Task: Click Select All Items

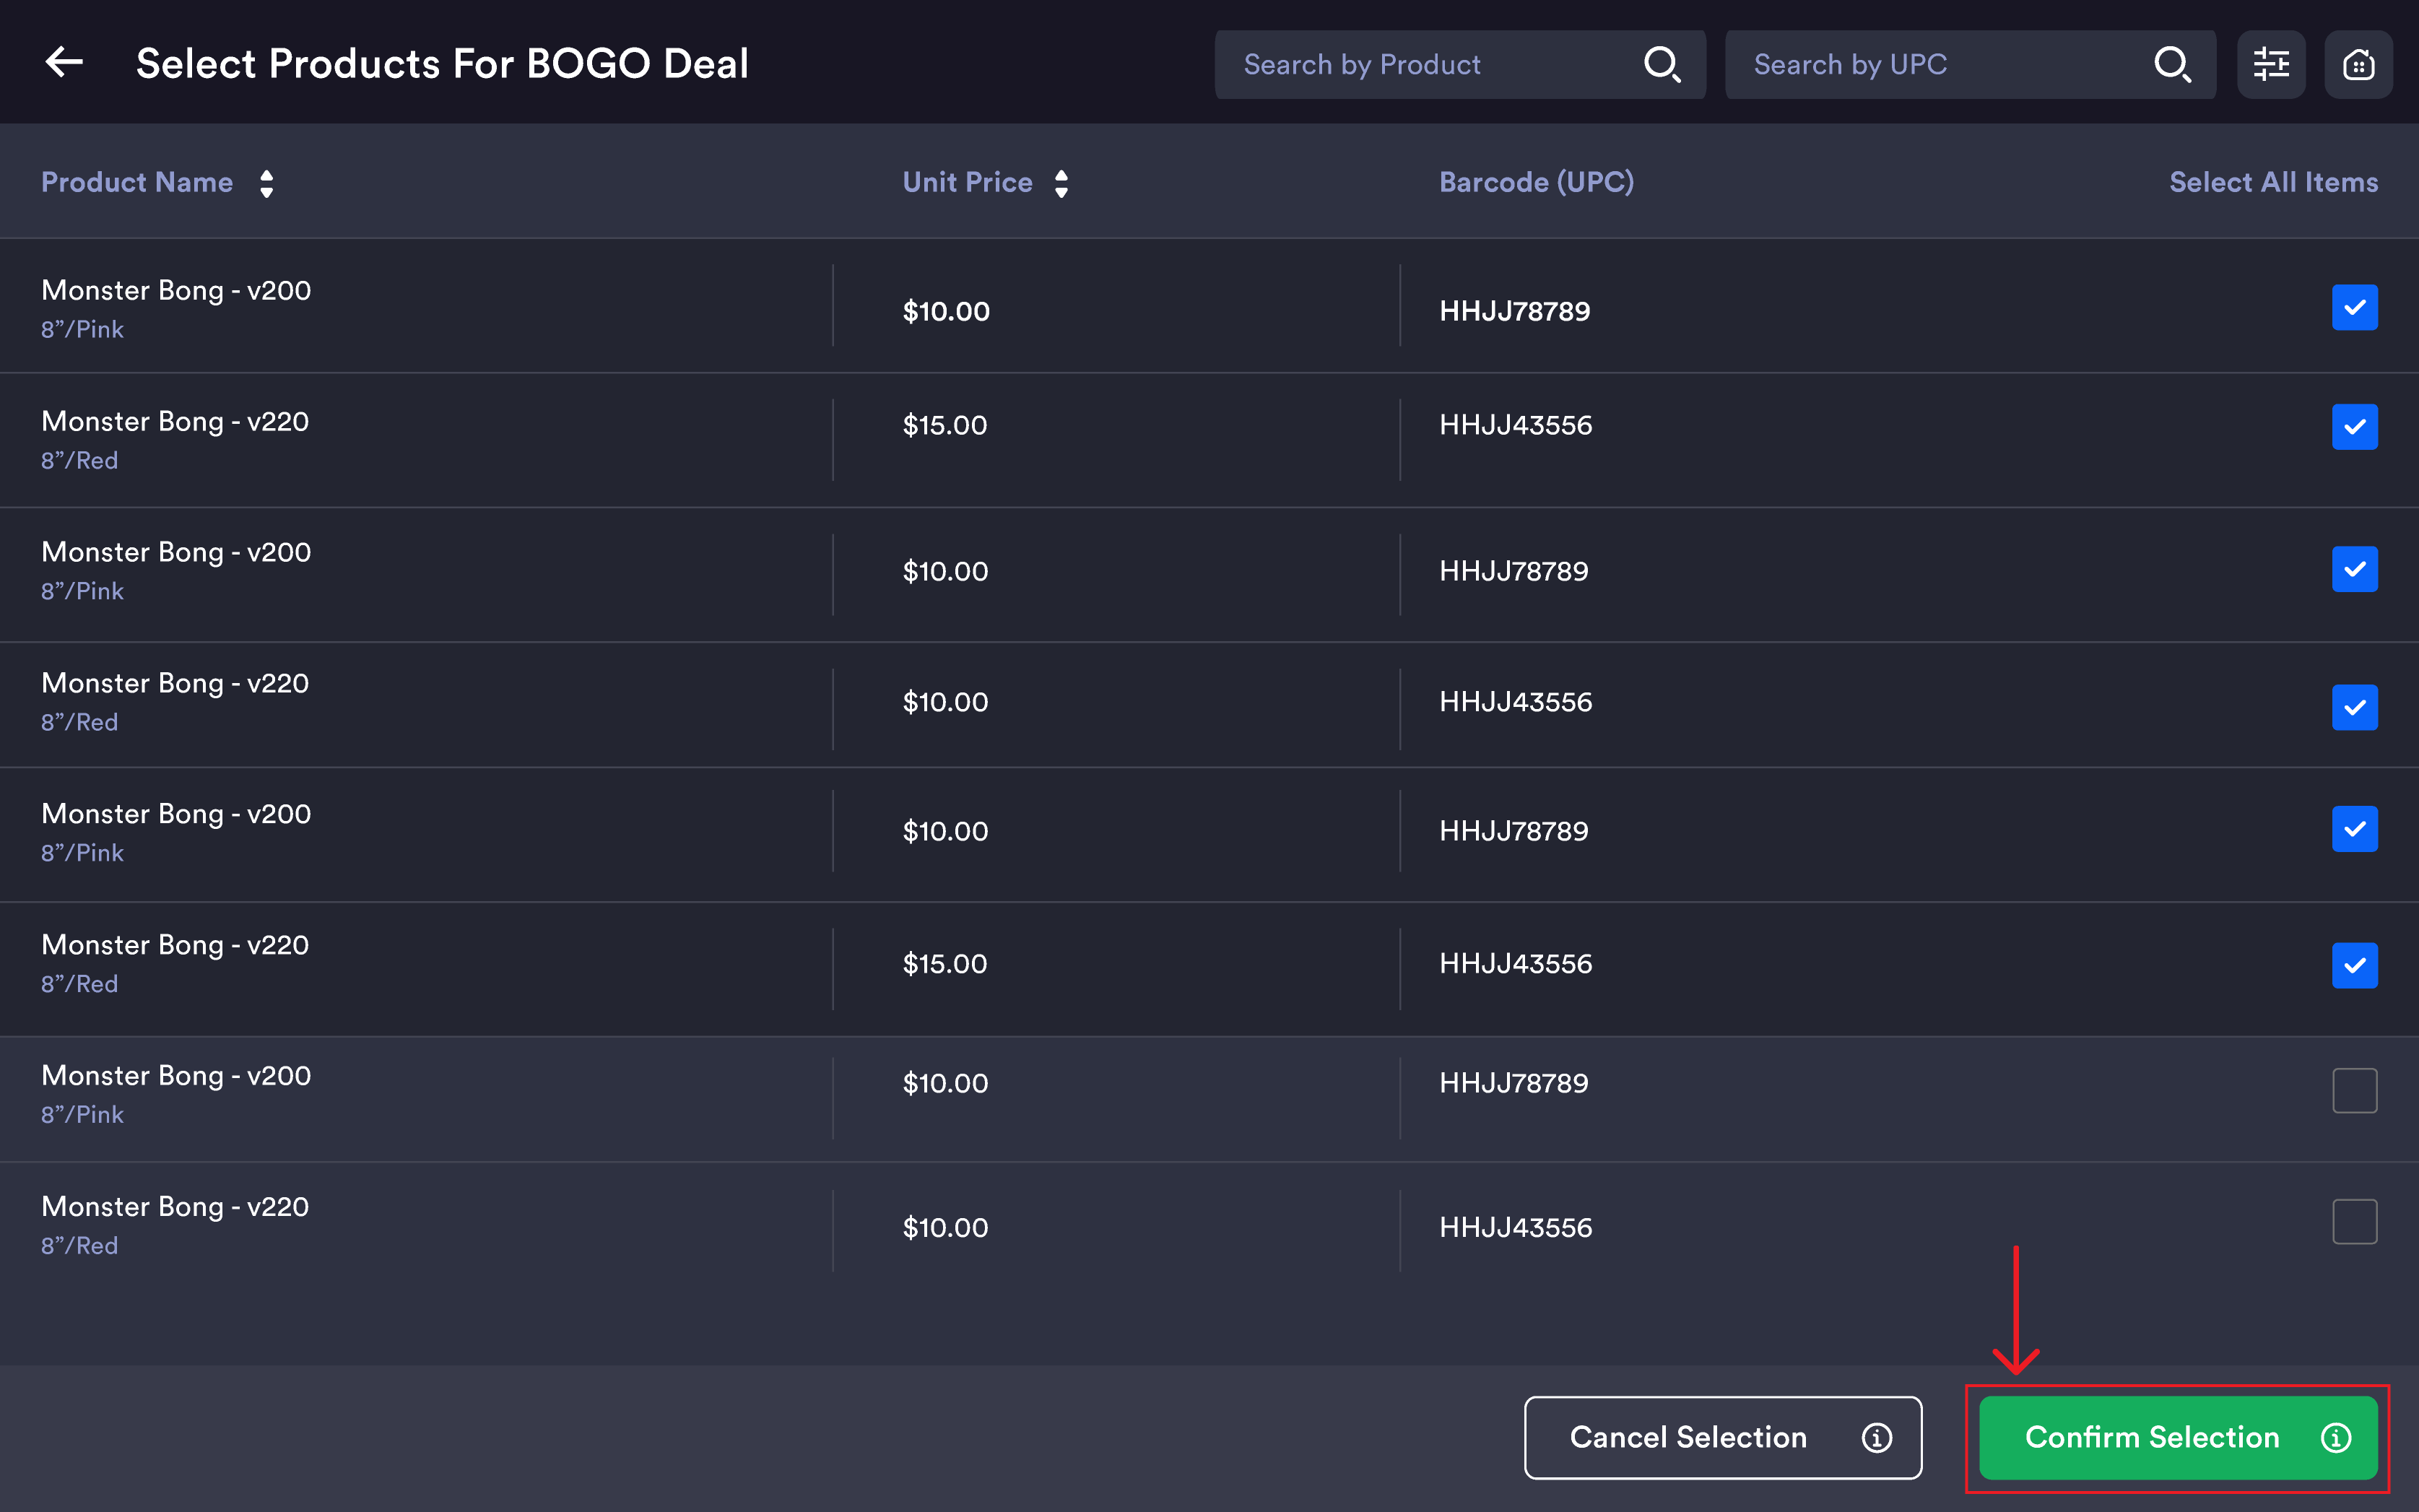Action: [x=2273, y=182]
